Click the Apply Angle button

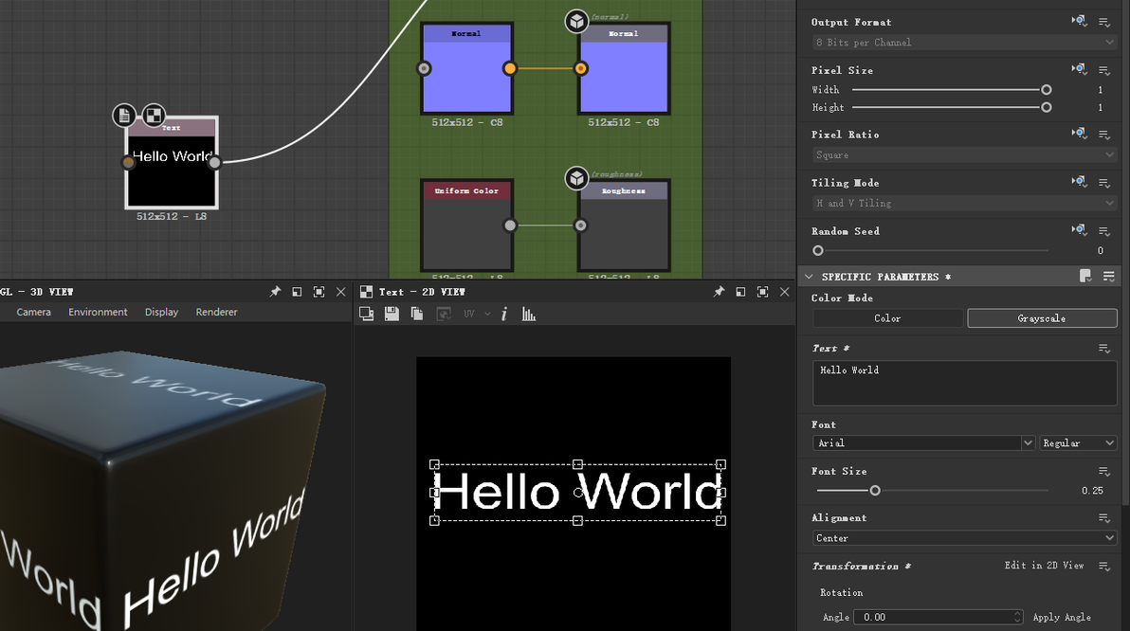click(x=1062, y=617)
